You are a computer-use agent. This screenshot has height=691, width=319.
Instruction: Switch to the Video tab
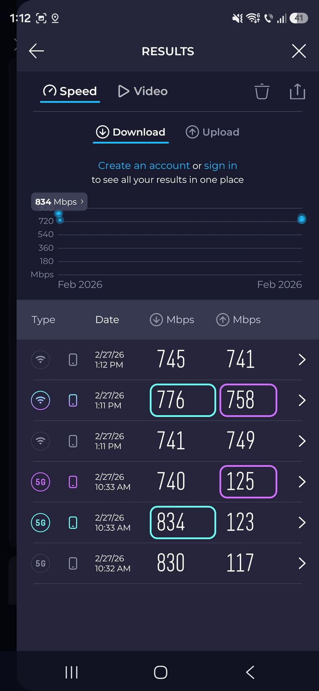pyautogui.click(x=142, y=91)
